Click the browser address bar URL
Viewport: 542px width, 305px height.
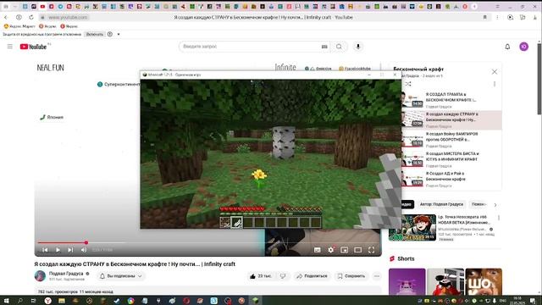pyautogui.click(x=68, y=17)
